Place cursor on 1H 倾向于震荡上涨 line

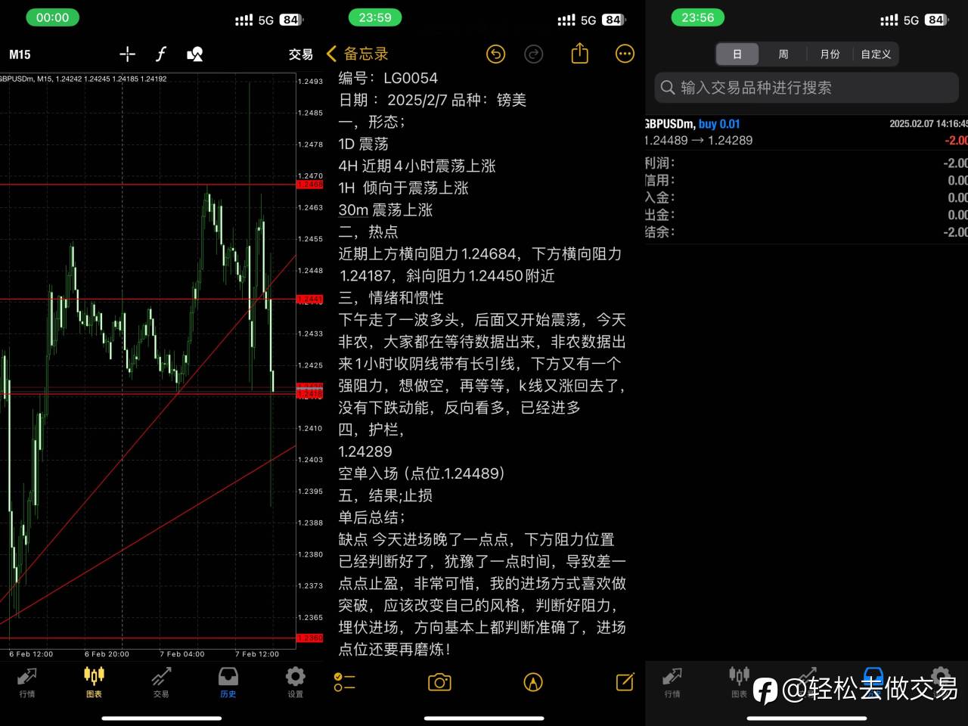403,188
